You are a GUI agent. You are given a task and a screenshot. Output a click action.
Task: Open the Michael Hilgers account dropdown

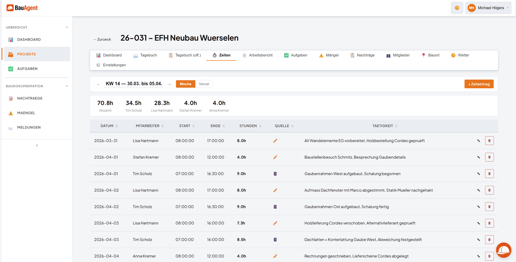pyautogui.click(x=488, y=8)
